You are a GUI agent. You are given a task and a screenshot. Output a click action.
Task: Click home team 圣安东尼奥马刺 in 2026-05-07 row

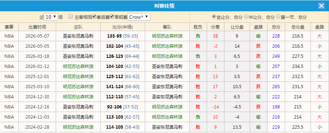click(x=78, y=36)
